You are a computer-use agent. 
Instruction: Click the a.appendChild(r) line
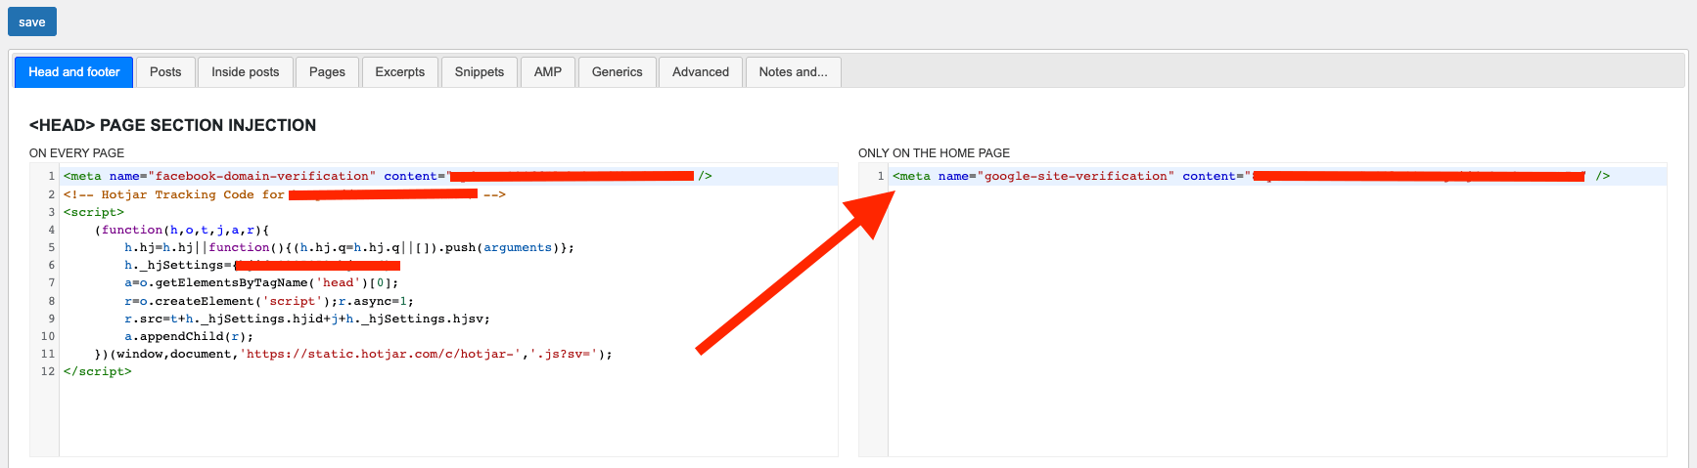189,336
